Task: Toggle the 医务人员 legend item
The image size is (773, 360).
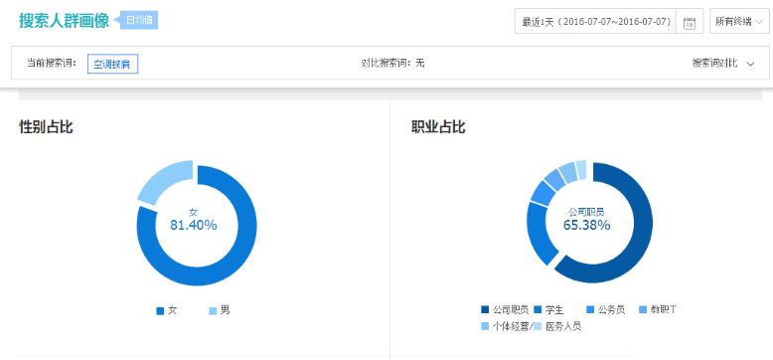Action: tap(558, 326)
